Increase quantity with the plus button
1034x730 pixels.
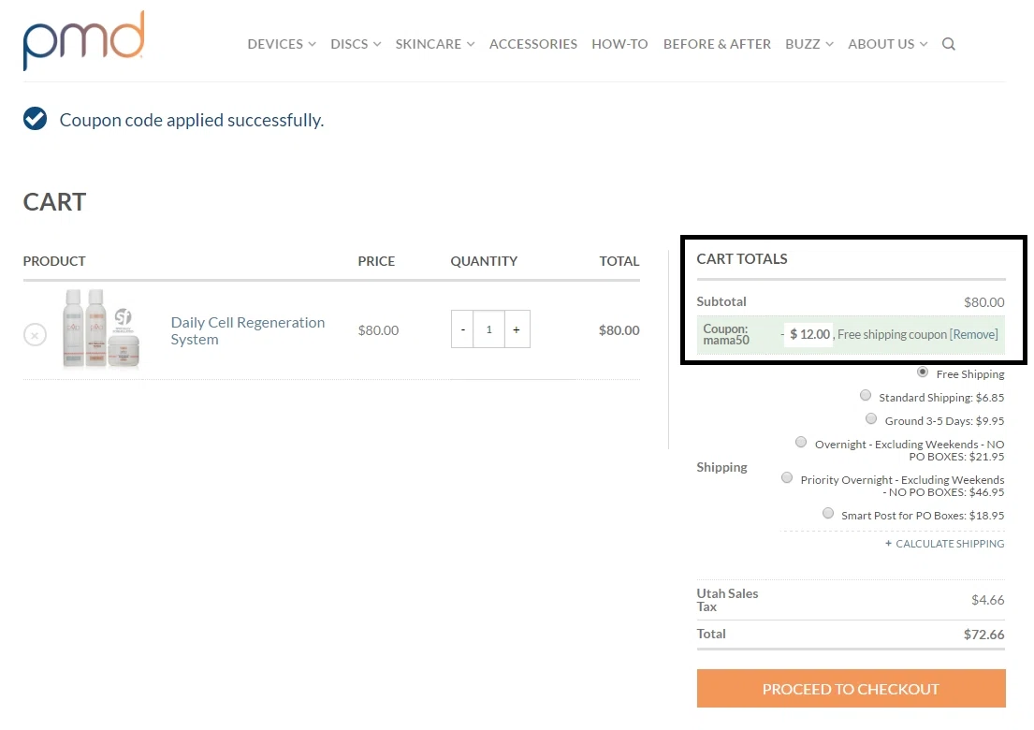point(517,329)
